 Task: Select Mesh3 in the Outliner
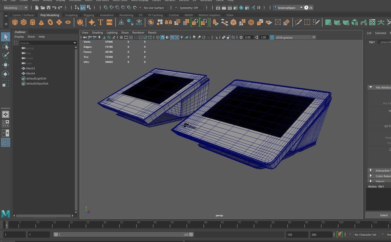click(31, 68)
